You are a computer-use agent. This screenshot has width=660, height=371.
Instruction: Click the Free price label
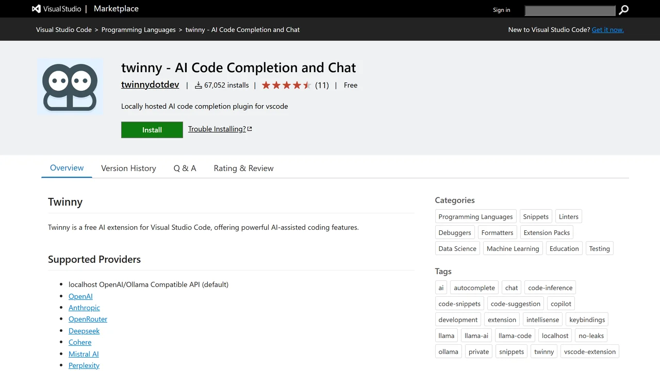[351, 85]
